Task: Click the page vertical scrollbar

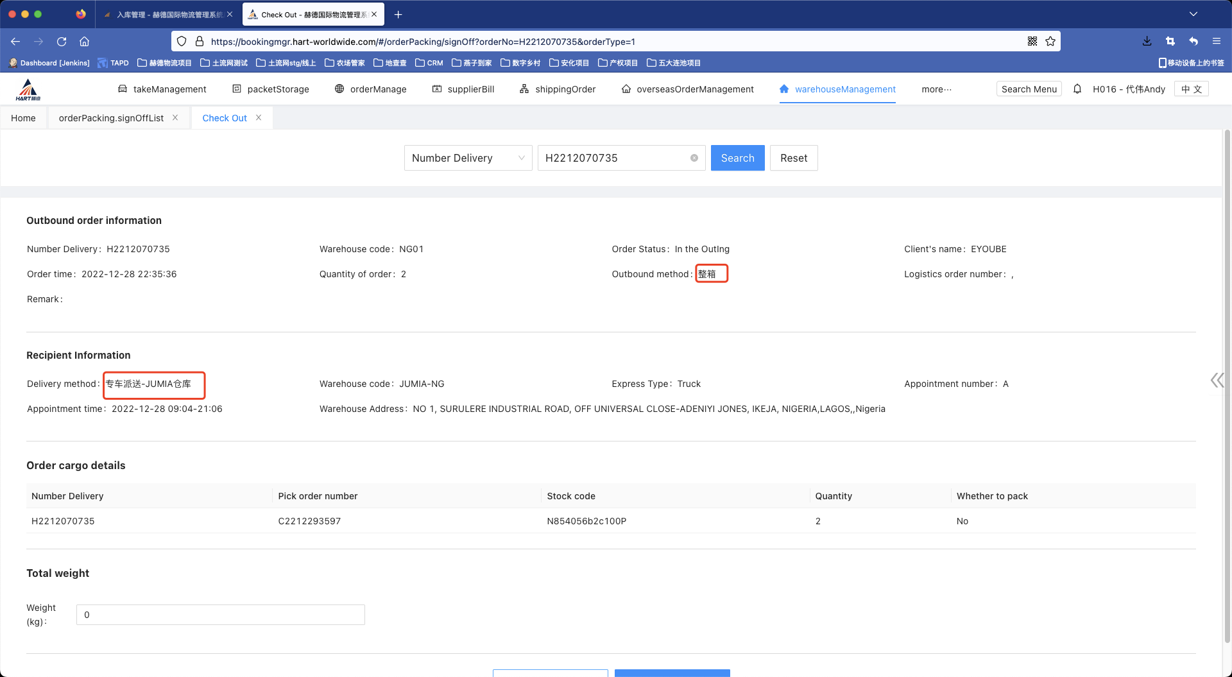Action: click(x=1227, y=385)
